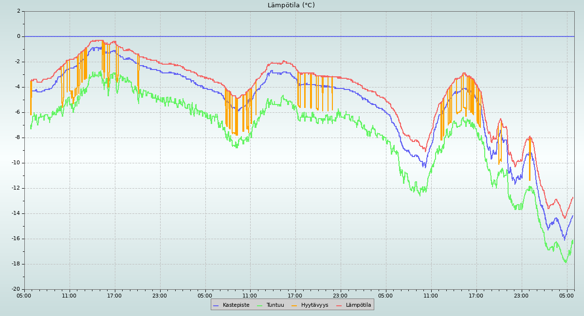Select the Kastepiste legend label
This screenshot has width=584, height=316.
click(x=236, y=305)
